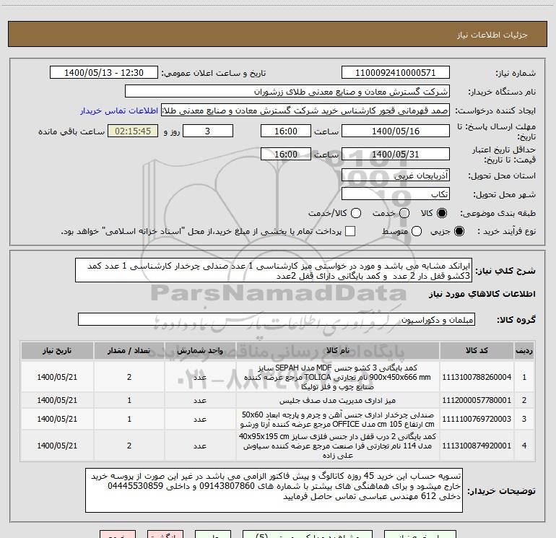Image resolution: width=556 pixels, height=538 pixels.
Task: Choose the متوسط purchase type radio
Action: coord(417,231)
